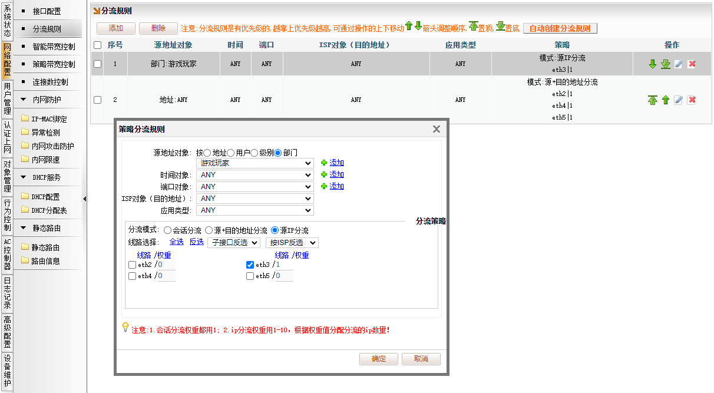Click the 确定 button
The width and height of the screenshot is (714, 393).
(x=378, y=359)
